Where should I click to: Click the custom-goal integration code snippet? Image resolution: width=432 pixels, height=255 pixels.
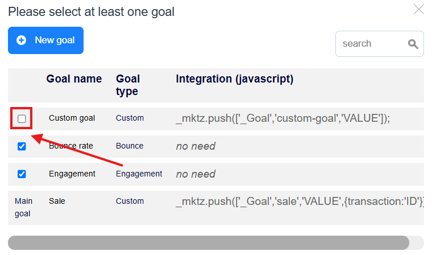click(283, 118)
